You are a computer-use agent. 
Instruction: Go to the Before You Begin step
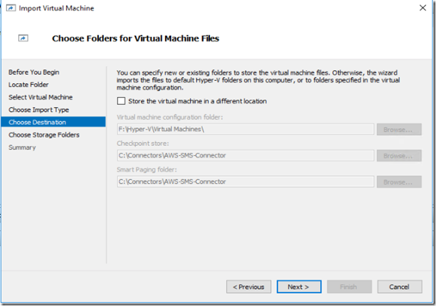[x=34, y=72]
